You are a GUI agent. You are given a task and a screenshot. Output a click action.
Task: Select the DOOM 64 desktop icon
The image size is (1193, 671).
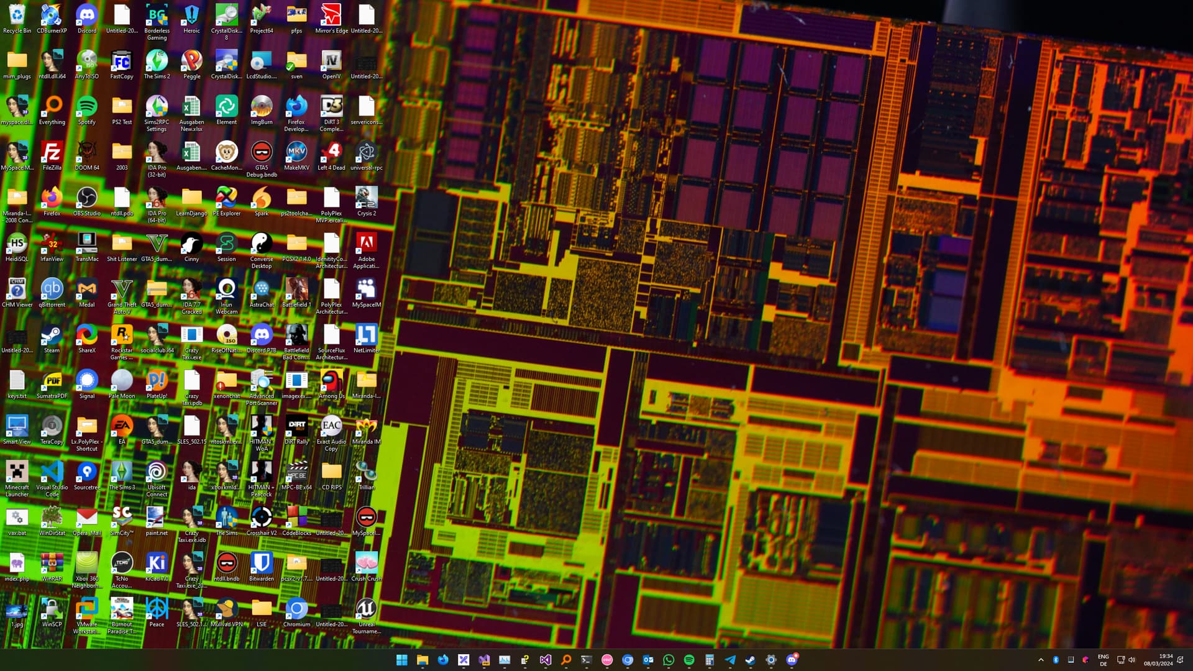click(x=87, y=156)
